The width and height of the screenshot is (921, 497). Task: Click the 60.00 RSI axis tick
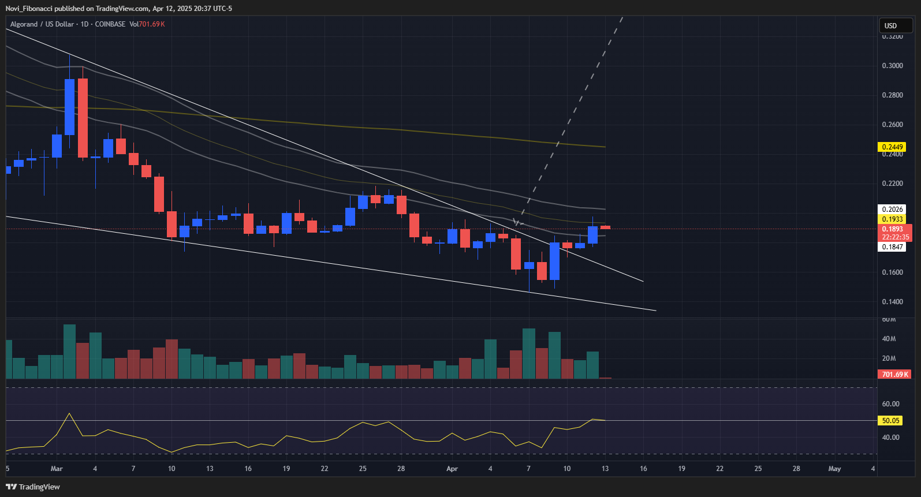click(890, 404)
